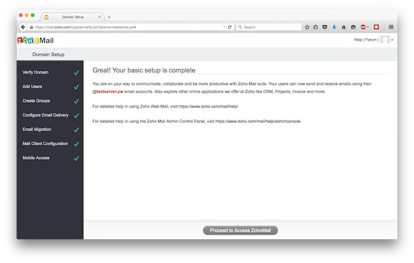414x263 pixels.
Task: Select Configure Email Delivery step
Action: (x=46, y=115)
